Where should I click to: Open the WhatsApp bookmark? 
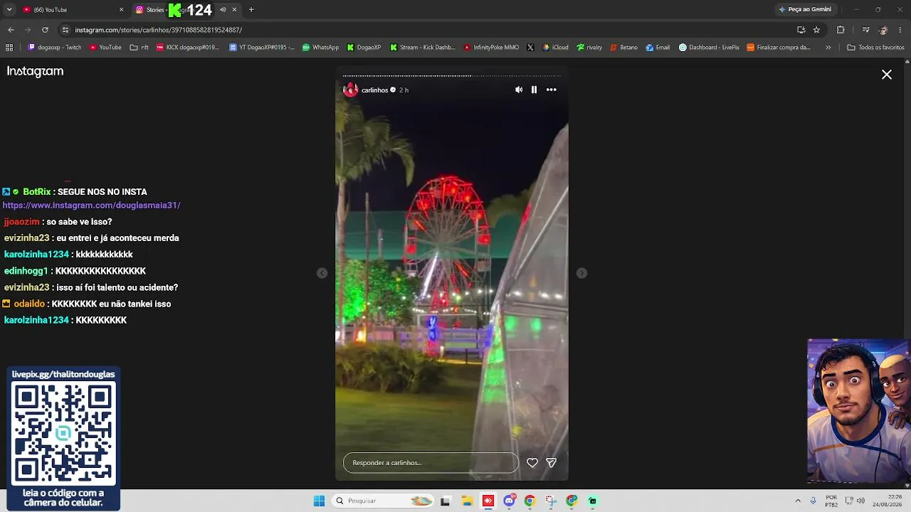[320, 48]
